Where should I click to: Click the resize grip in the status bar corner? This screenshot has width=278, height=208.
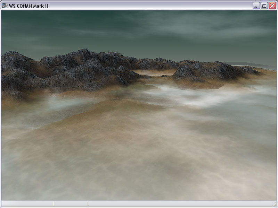tap(275, 205)
